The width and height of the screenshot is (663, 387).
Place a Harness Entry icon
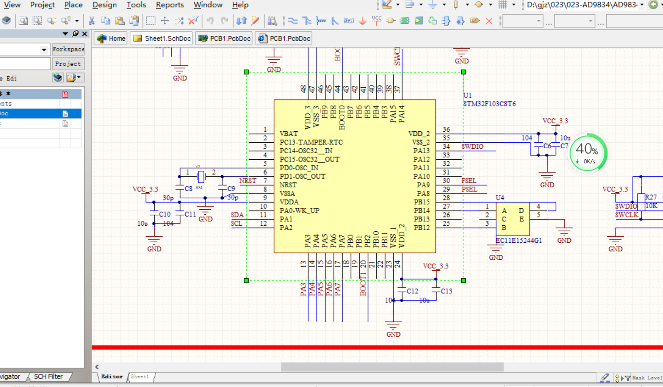[460, 21]
